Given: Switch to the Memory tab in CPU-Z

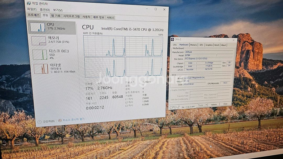Looking at the screenshot, I should coord(194,45).
